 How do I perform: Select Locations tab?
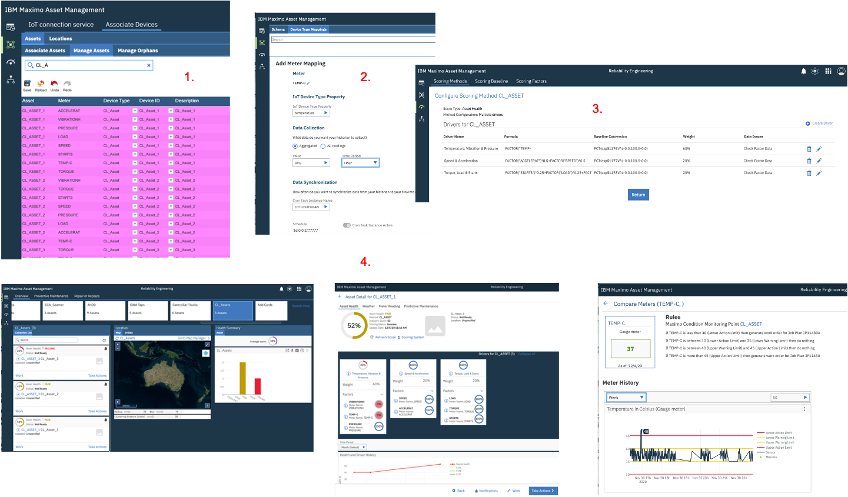click(x=61, y=38)
